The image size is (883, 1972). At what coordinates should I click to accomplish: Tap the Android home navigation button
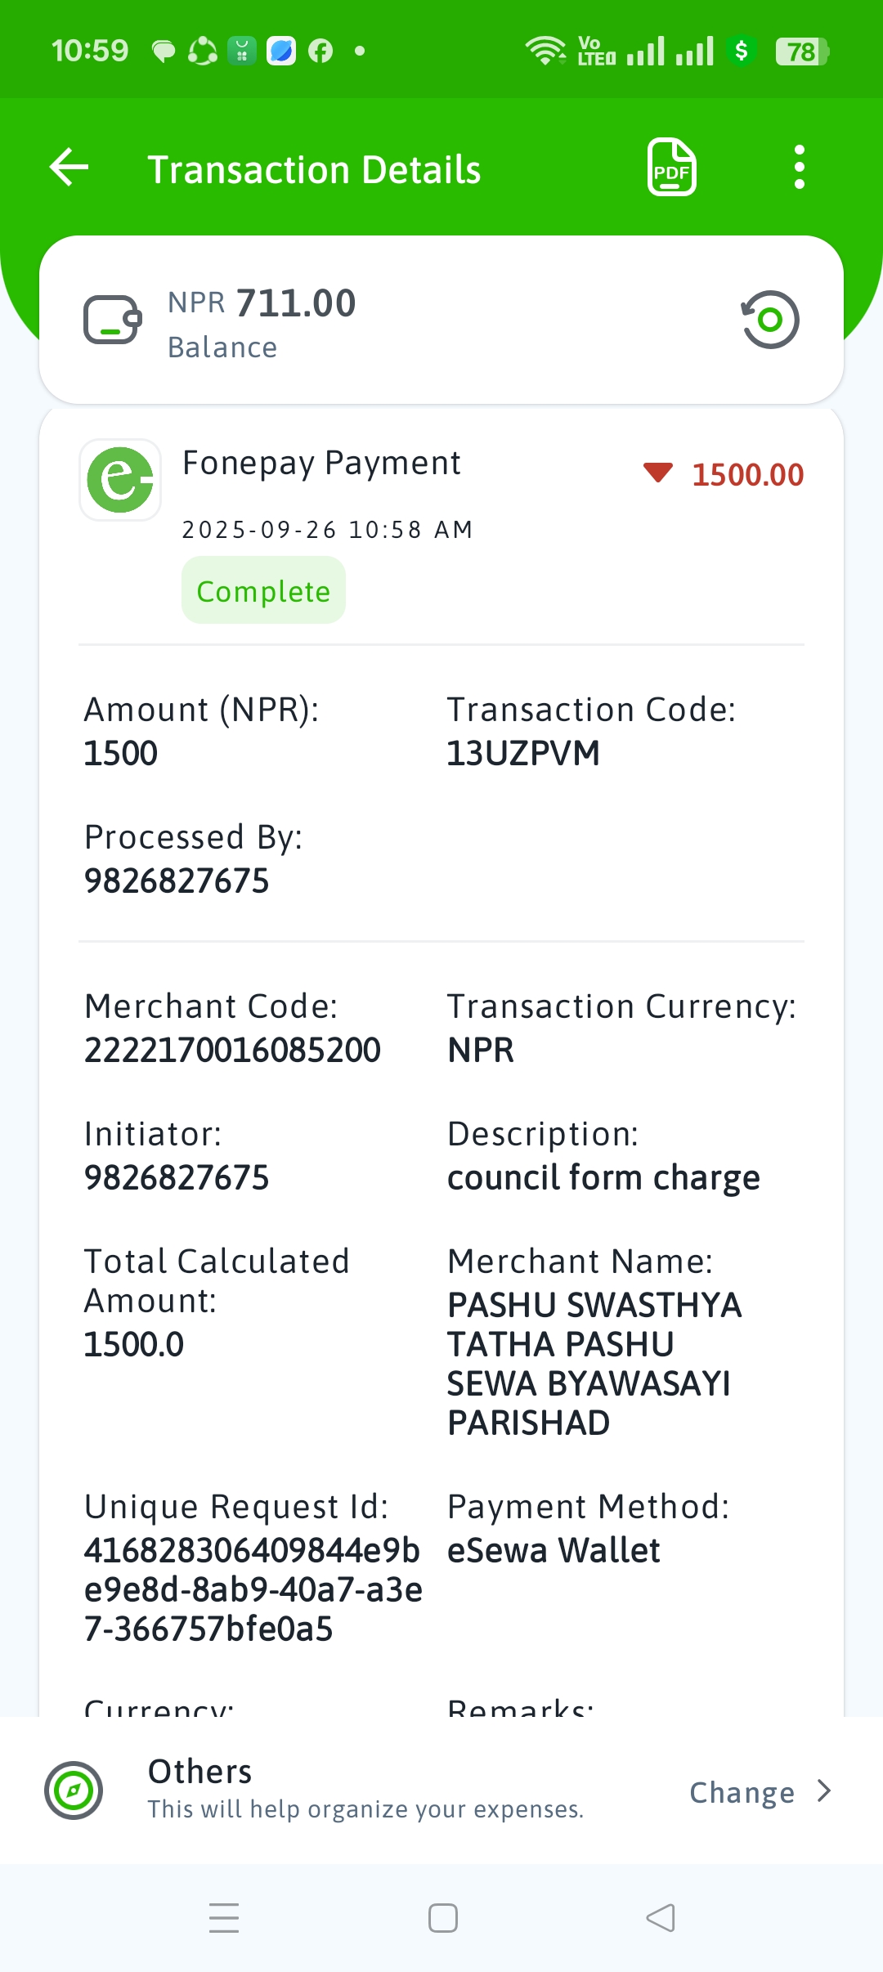[443, 1918]
